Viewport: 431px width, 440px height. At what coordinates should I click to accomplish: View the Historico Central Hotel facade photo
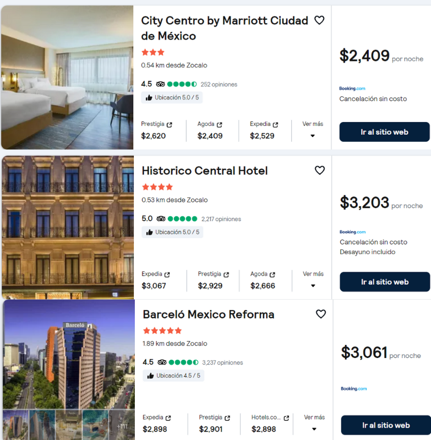68,228
